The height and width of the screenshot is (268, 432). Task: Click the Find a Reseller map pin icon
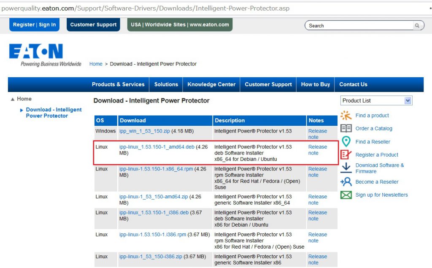coord(346,141)
